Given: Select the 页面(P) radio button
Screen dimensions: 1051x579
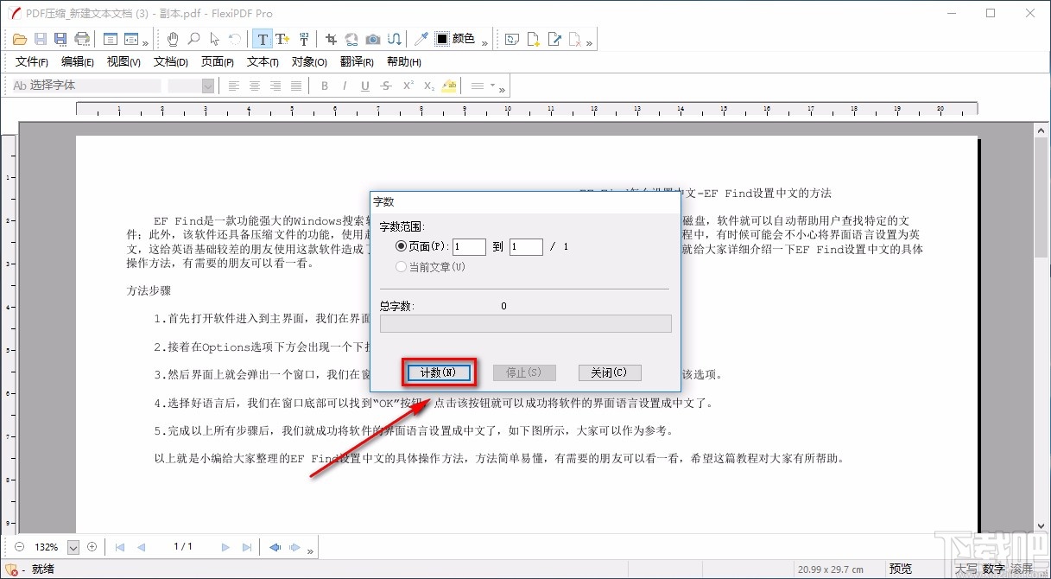Looking at the screenshot, I should coord(401,246).
